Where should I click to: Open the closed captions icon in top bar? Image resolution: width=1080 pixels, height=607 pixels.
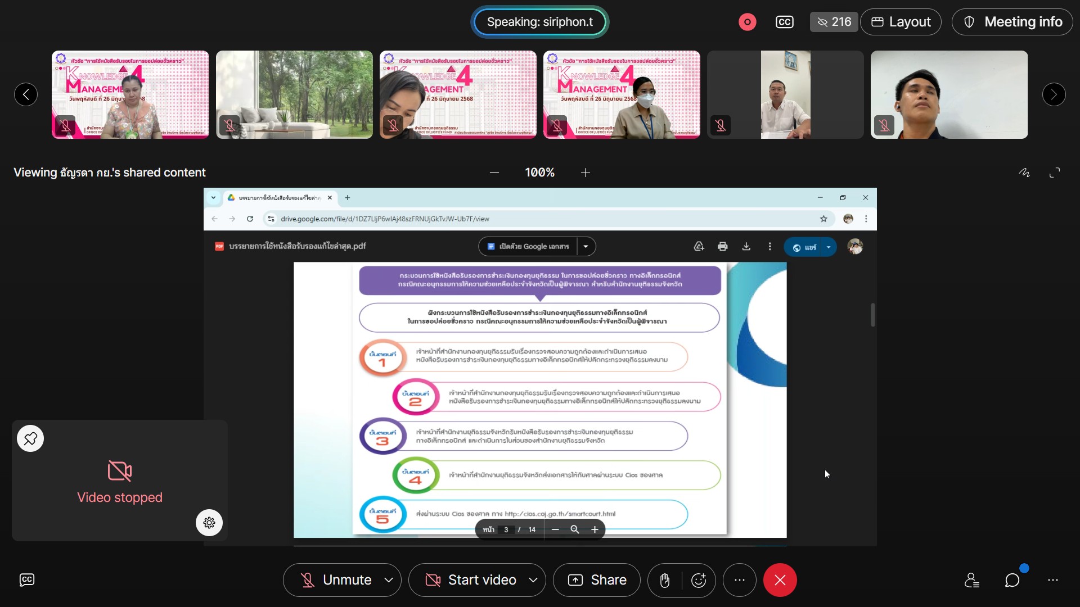(x=785, y=22)
